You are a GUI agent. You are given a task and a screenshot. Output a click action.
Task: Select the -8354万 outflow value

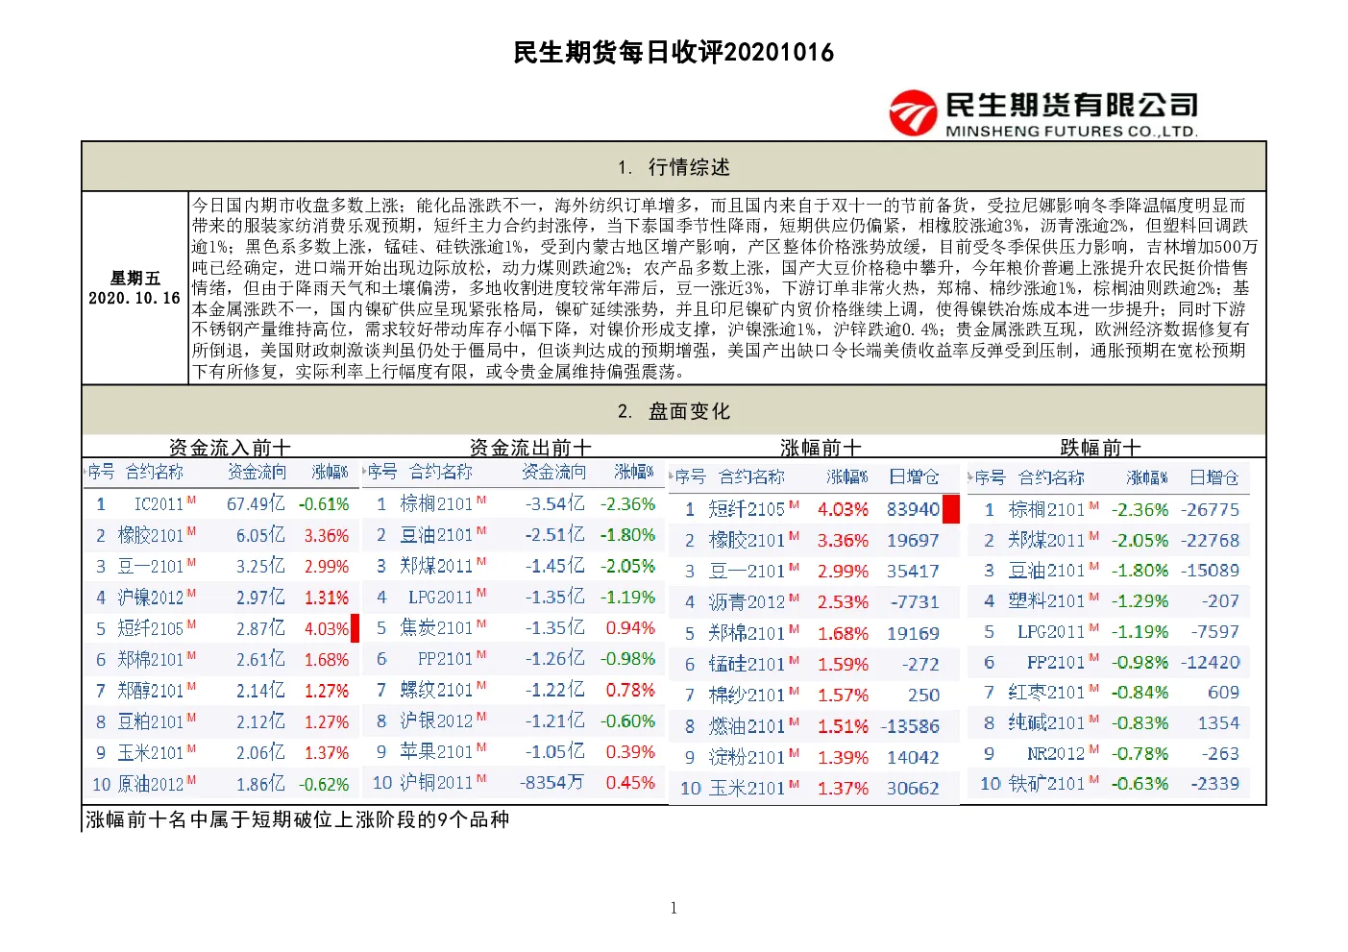click(x=551, y=783)
